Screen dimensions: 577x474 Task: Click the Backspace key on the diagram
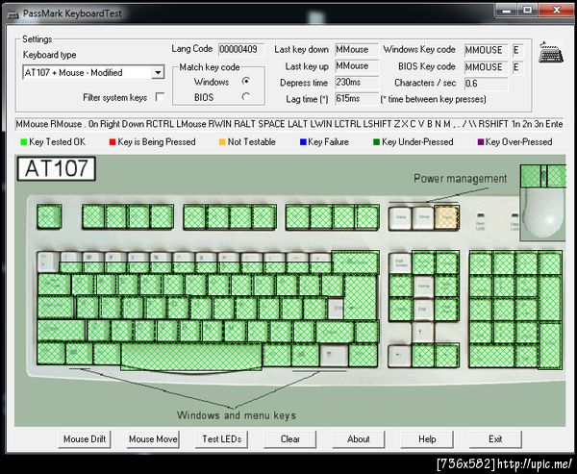tap(355, 262)
